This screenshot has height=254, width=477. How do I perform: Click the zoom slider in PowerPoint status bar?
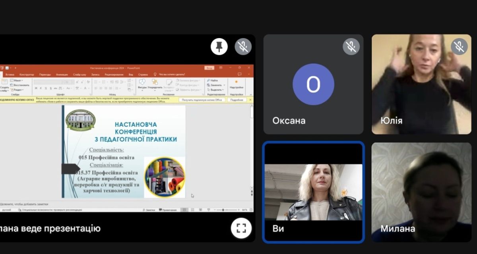pos(223,210)
